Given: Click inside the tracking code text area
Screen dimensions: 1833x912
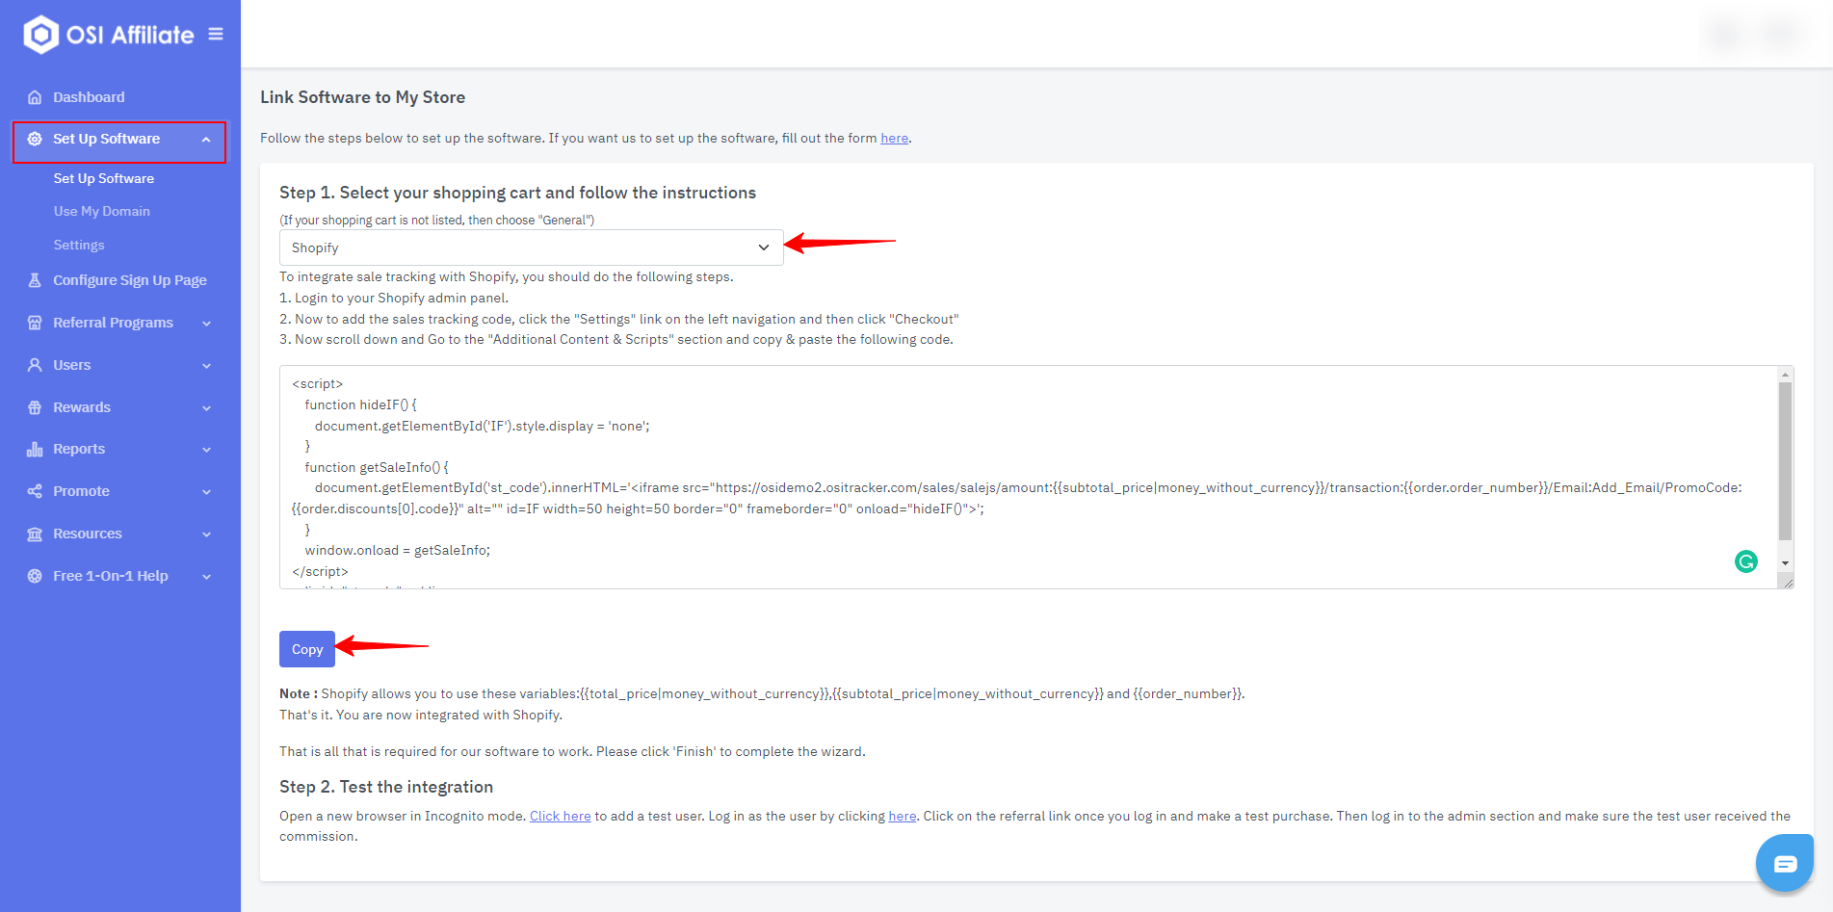Looking at the screenshot, I should tap(1028, 477).
